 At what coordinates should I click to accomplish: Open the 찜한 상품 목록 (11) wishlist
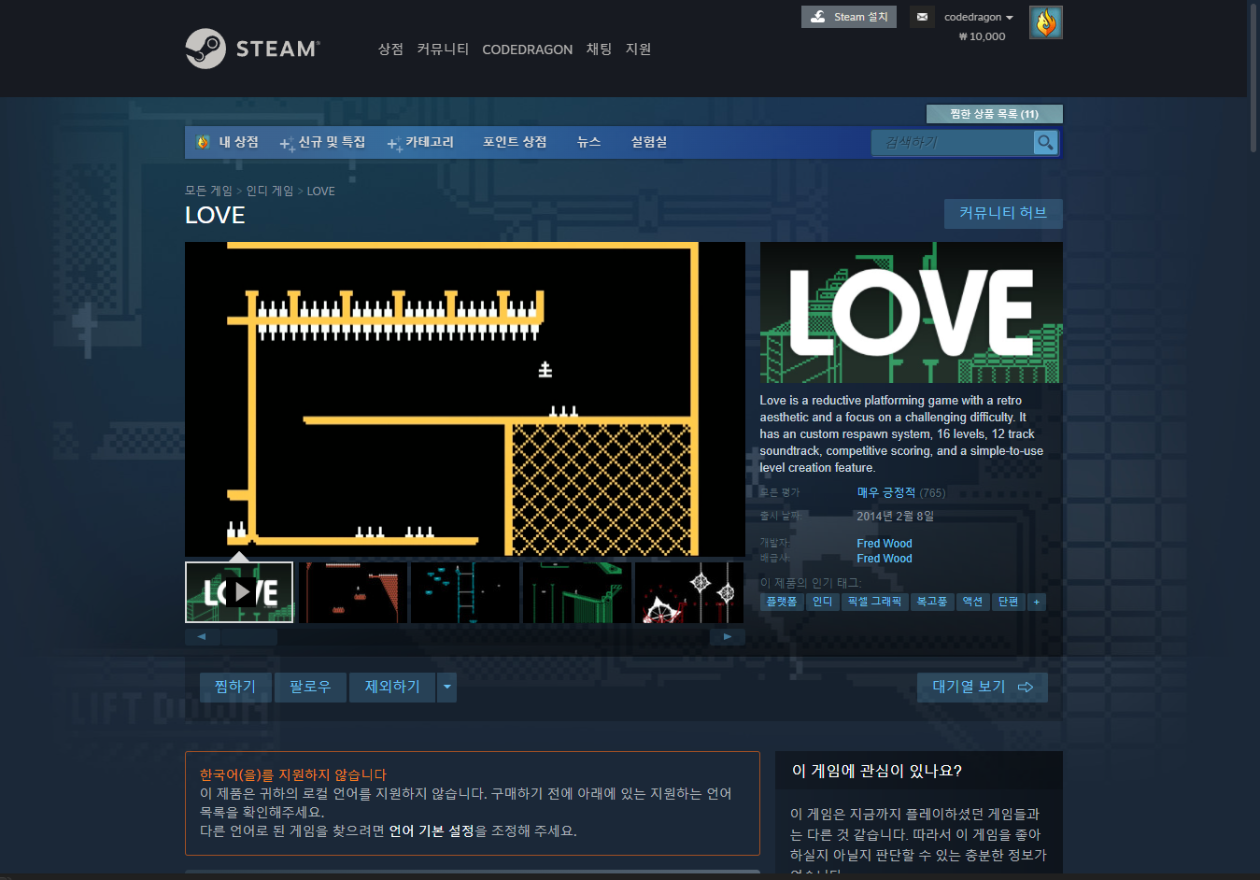click(994, 114)
